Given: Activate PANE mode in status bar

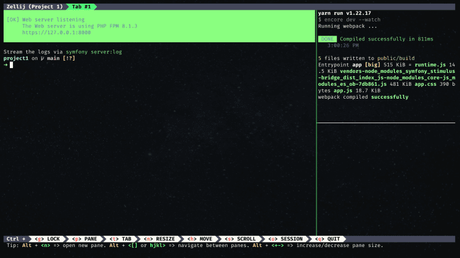Looking at the screenshot, I should (x=85, y=239).
